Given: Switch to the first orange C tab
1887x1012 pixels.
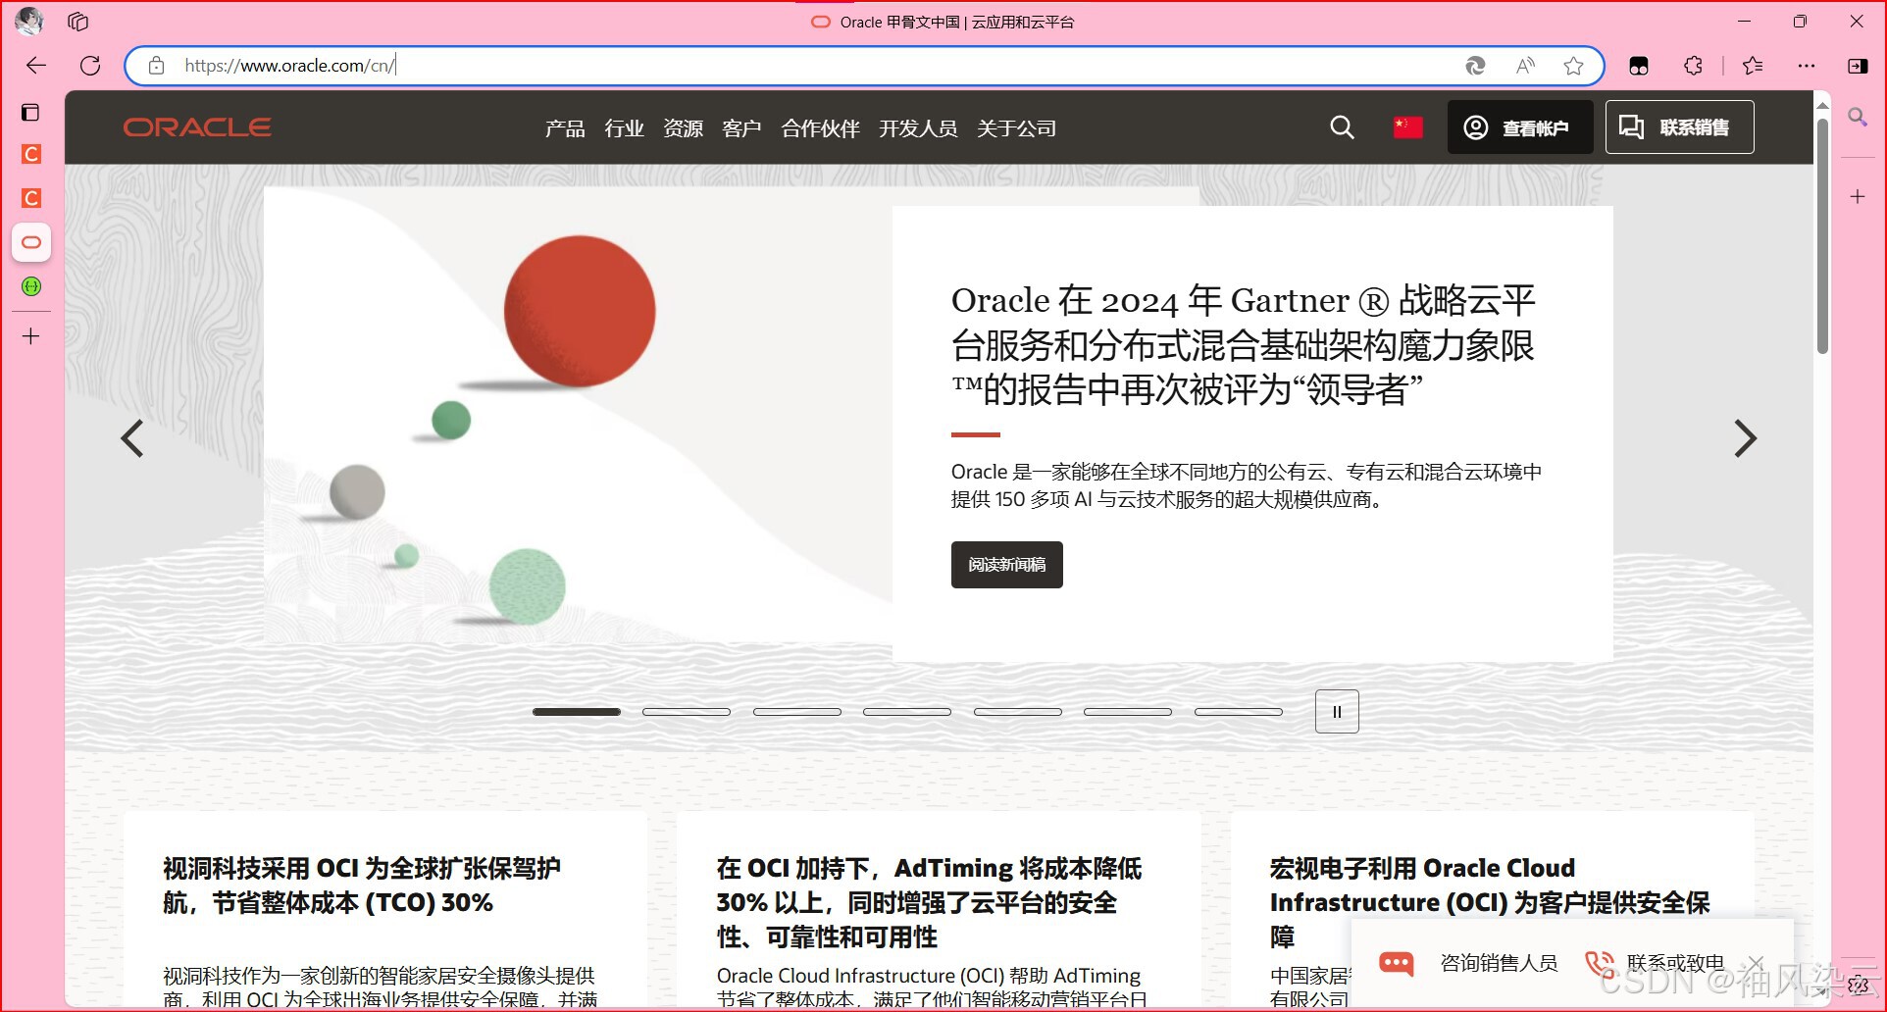Looking at the screenshot, I should (x=31, y=154).
